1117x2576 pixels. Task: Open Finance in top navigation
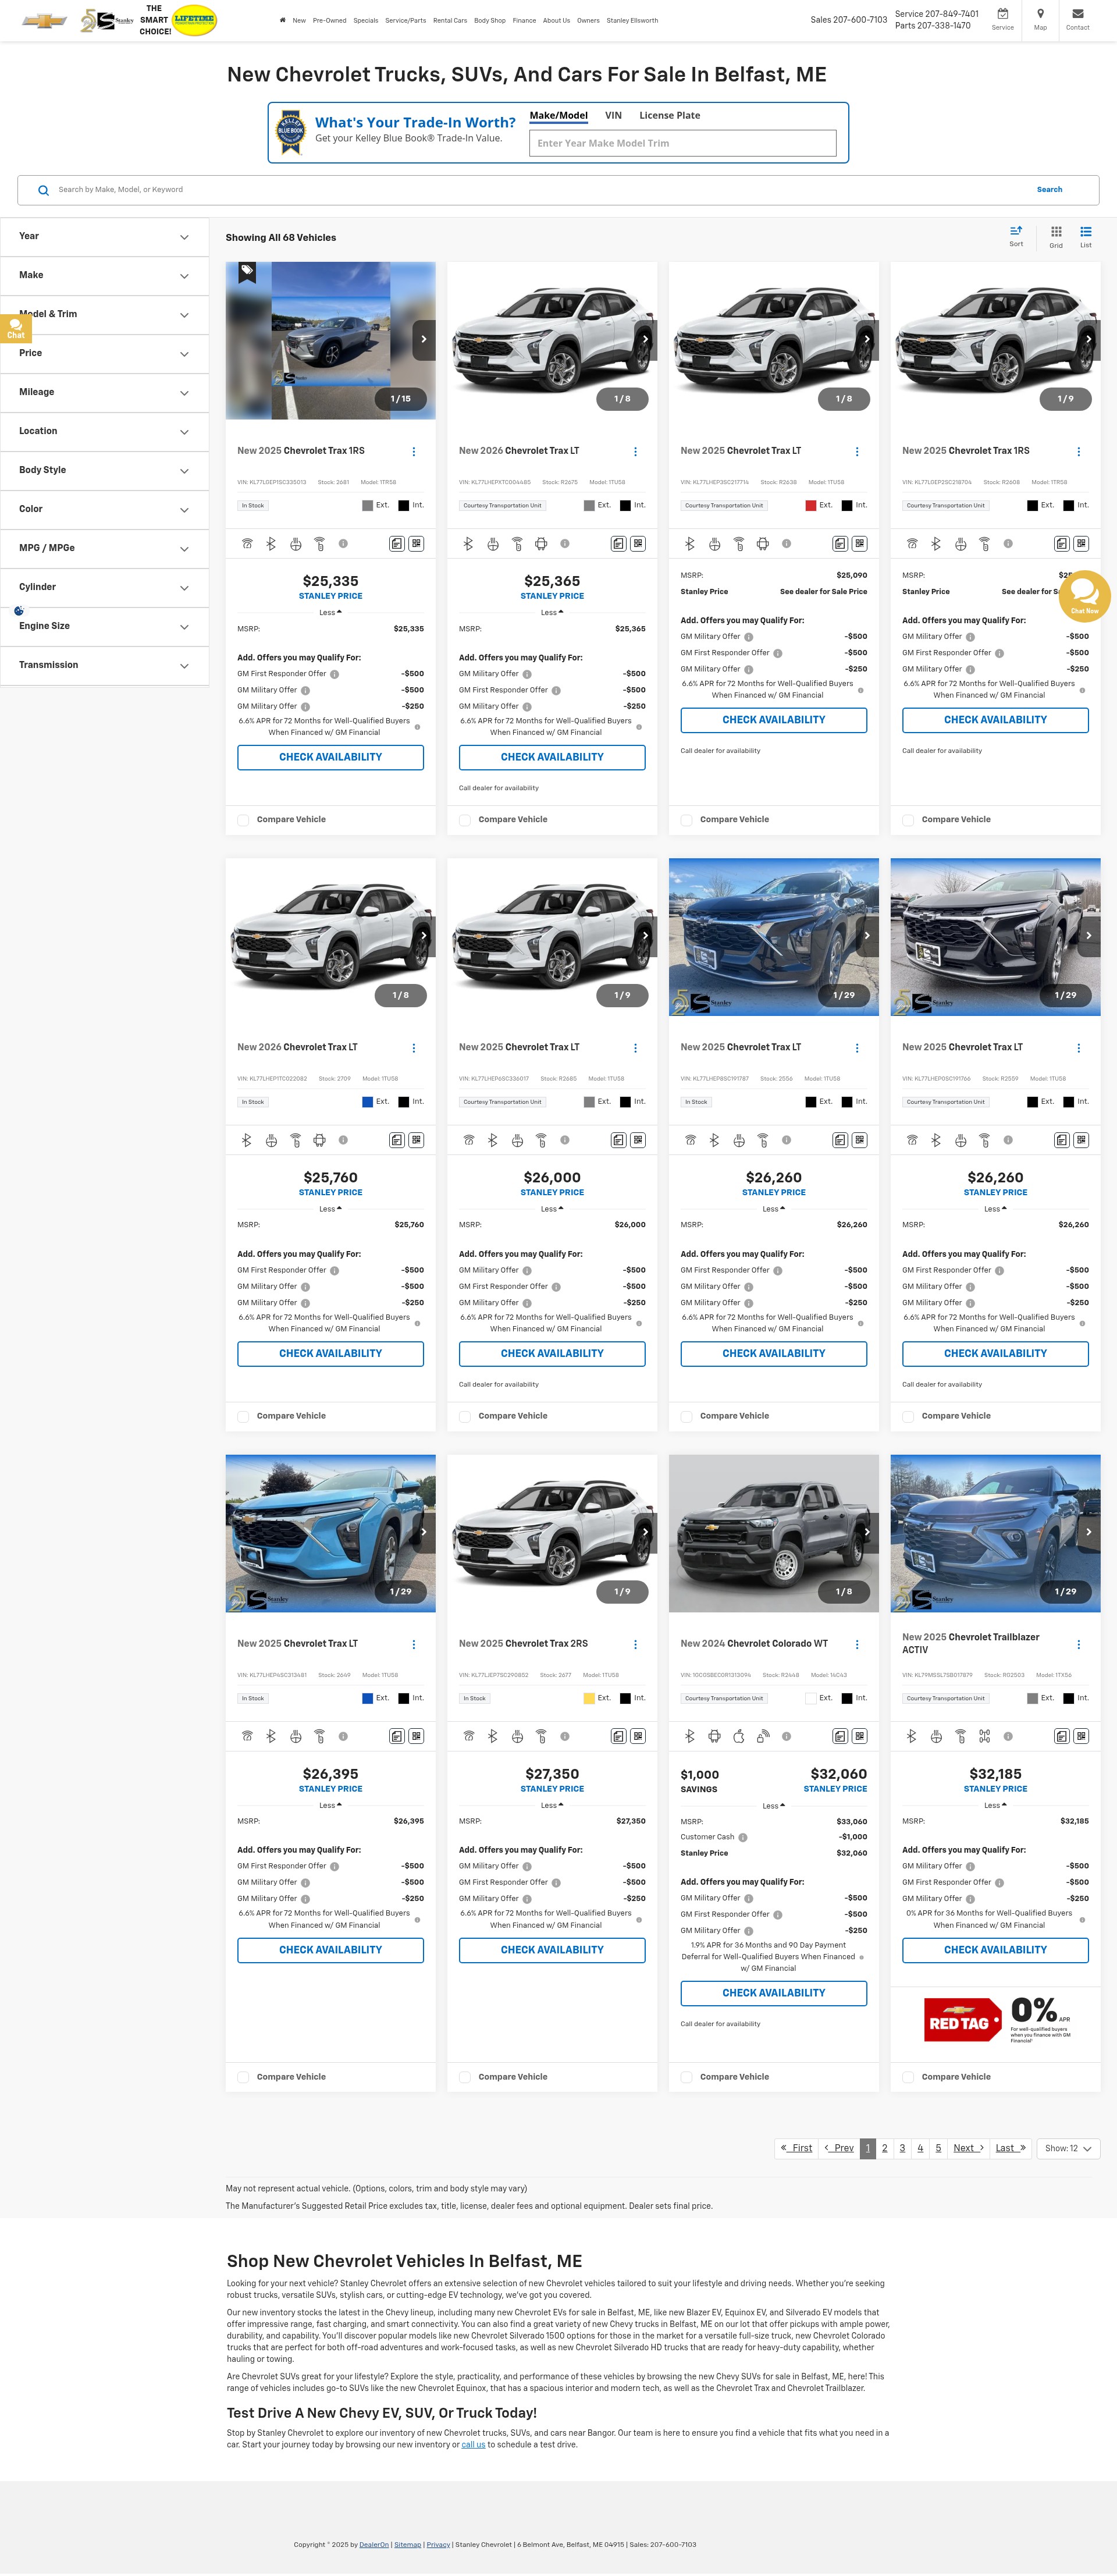click(x=524, y=21)
